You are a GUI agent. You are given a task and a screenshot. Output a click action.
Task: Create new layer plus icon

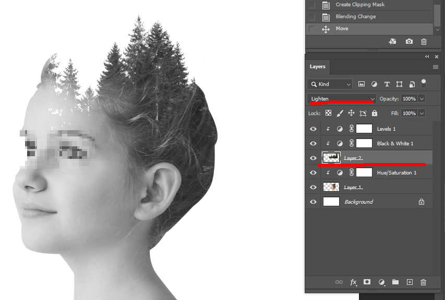(x=410, y=282)
